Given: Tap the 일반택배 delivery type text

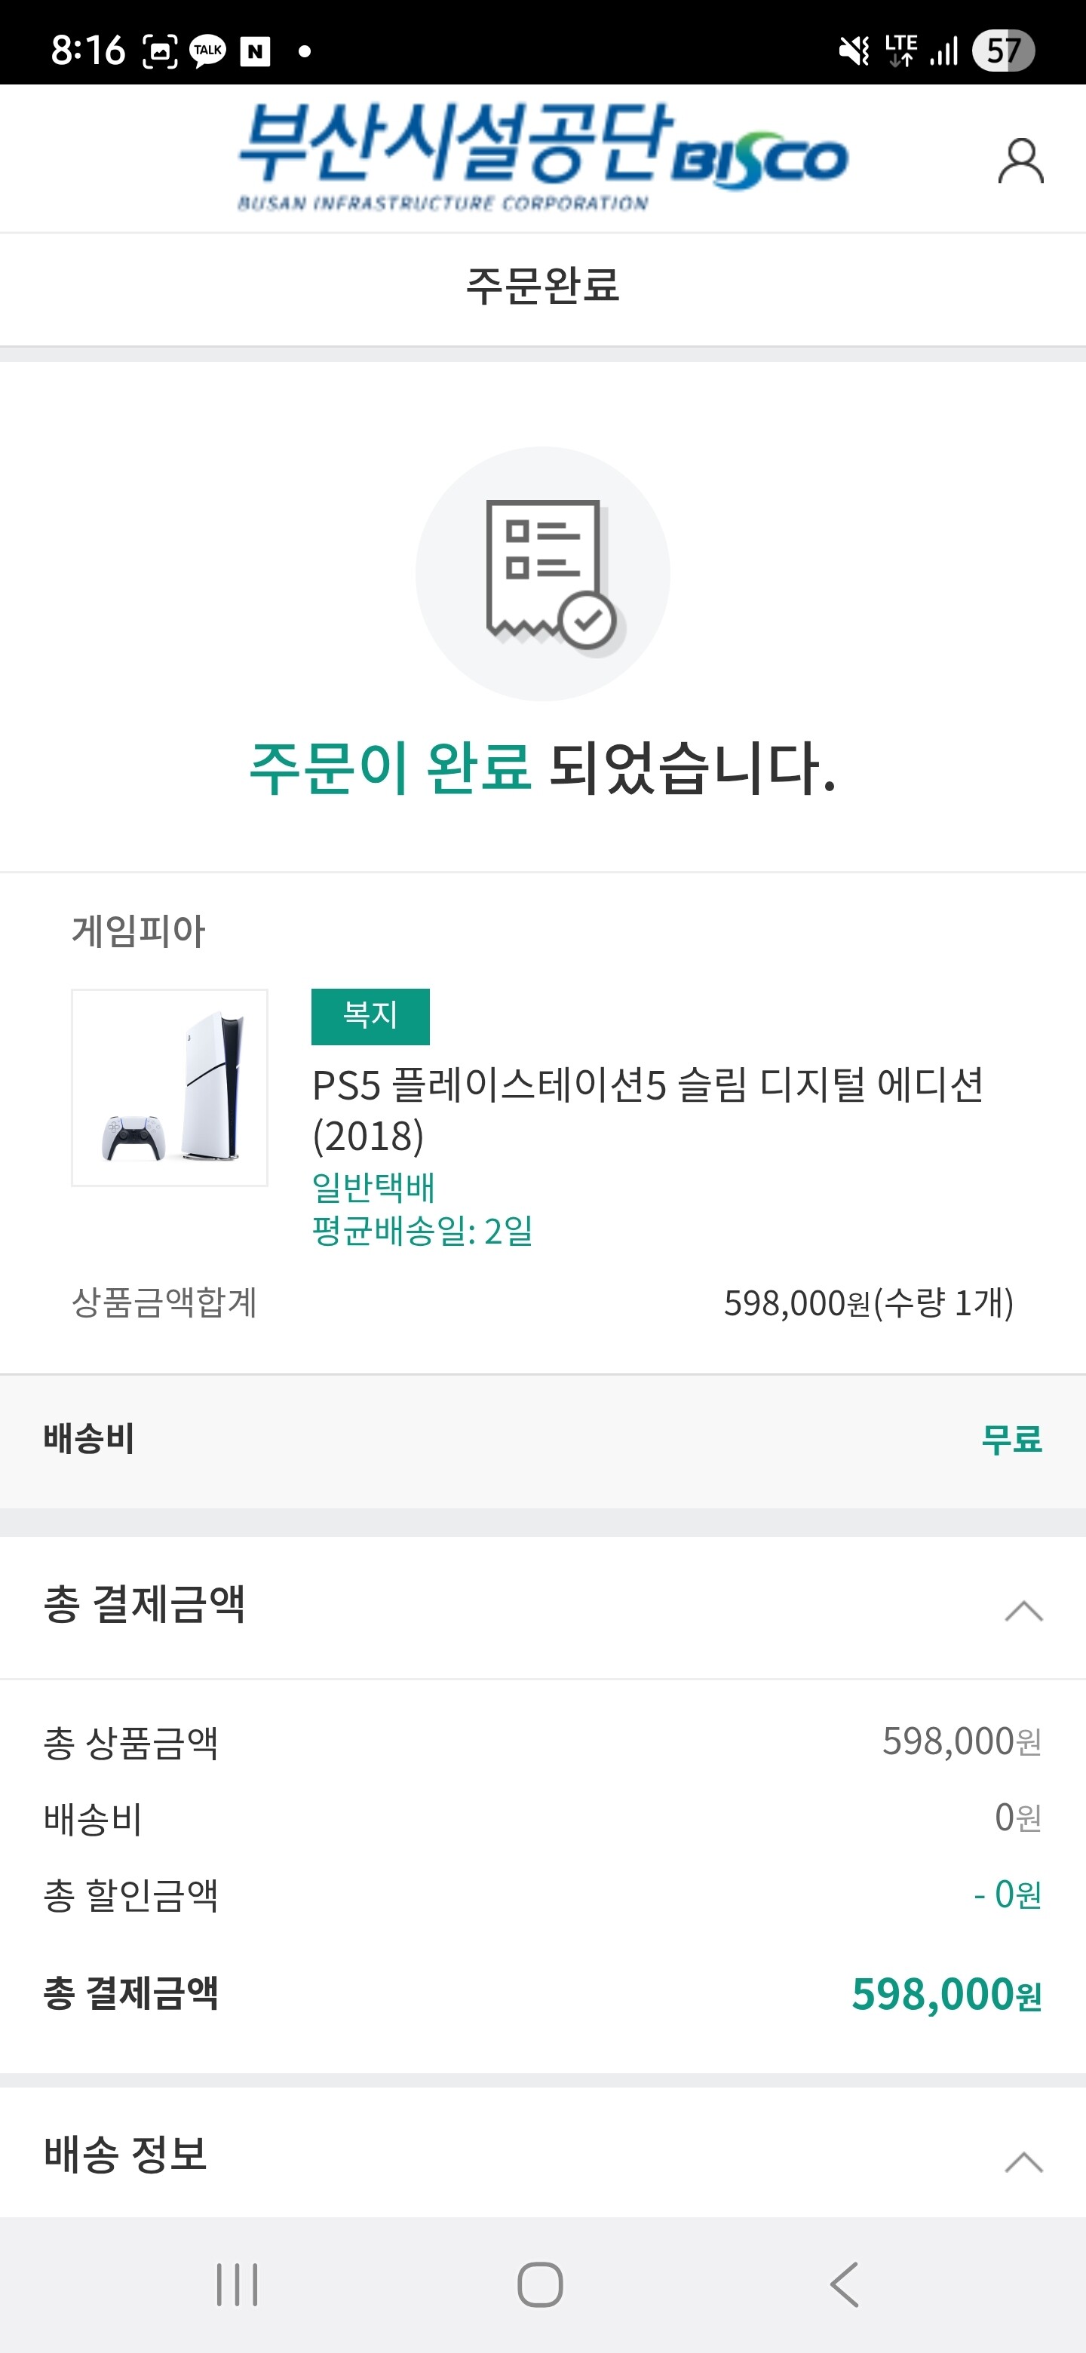Looking at the screenshot, I should tap(373, 1186).
